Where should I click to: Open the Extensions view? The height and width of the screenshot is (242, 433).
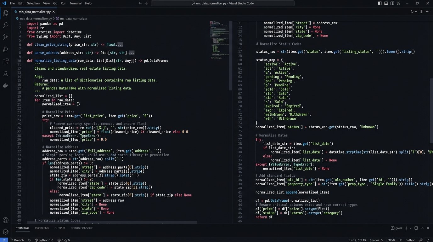point(5,61)
